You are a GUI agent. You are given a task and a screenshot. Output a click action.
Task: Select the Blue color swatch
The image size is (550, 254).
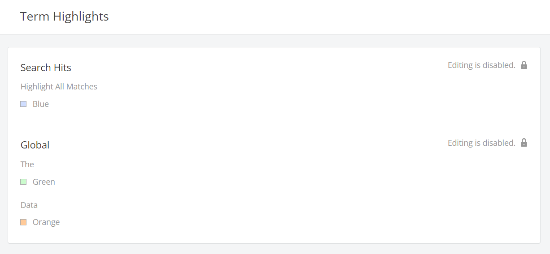pos(23,104)
